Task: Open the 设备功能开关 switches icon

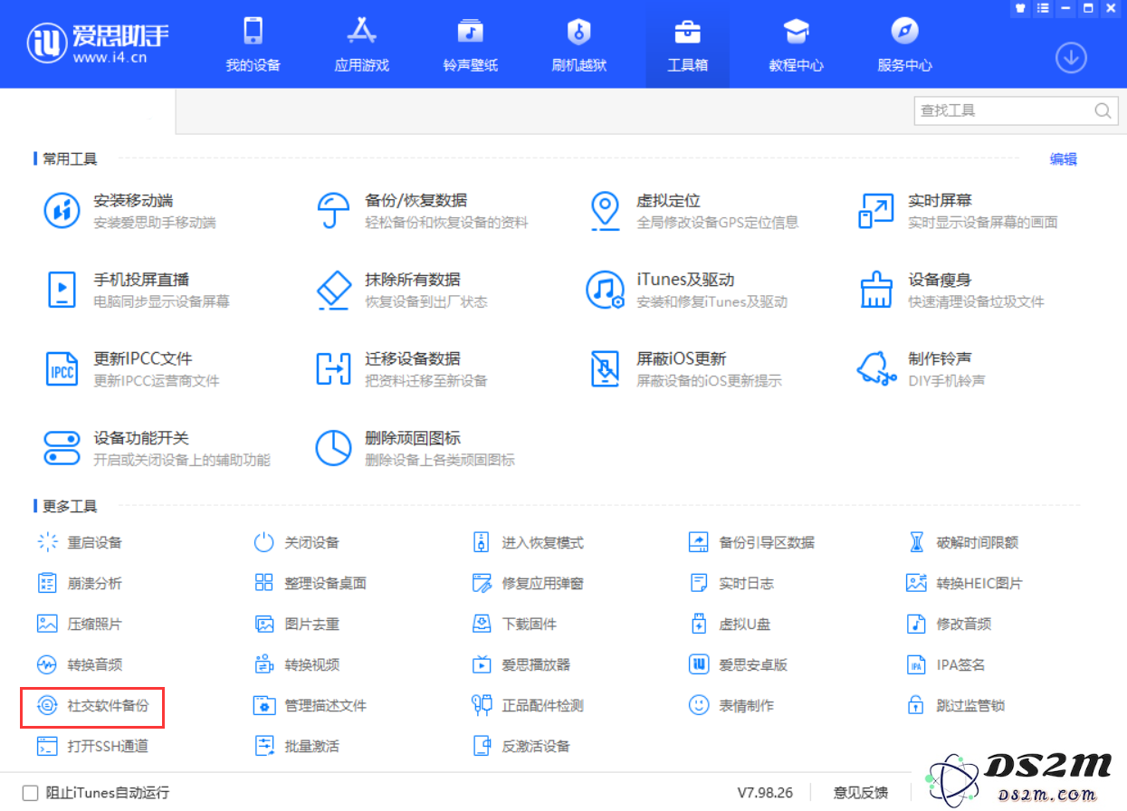Action: 62,447
